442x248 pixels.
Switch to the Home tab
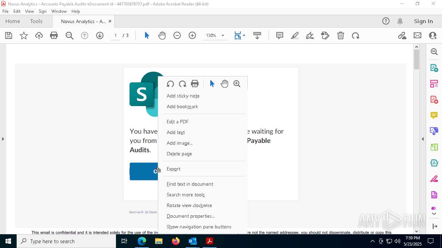point(13,21)
